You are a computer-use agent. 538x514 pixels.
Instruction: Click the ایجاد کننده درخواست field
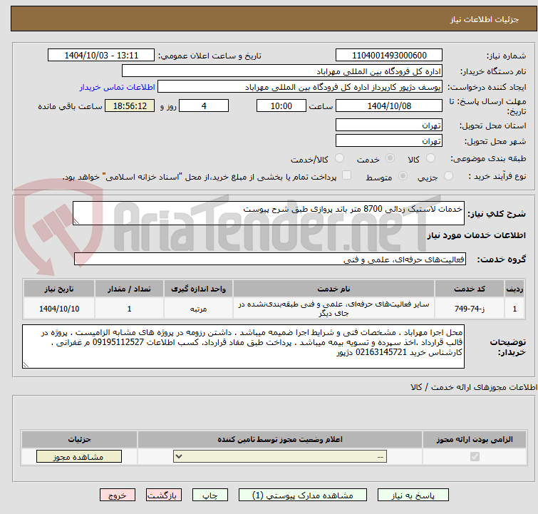(x=300, y=87)
